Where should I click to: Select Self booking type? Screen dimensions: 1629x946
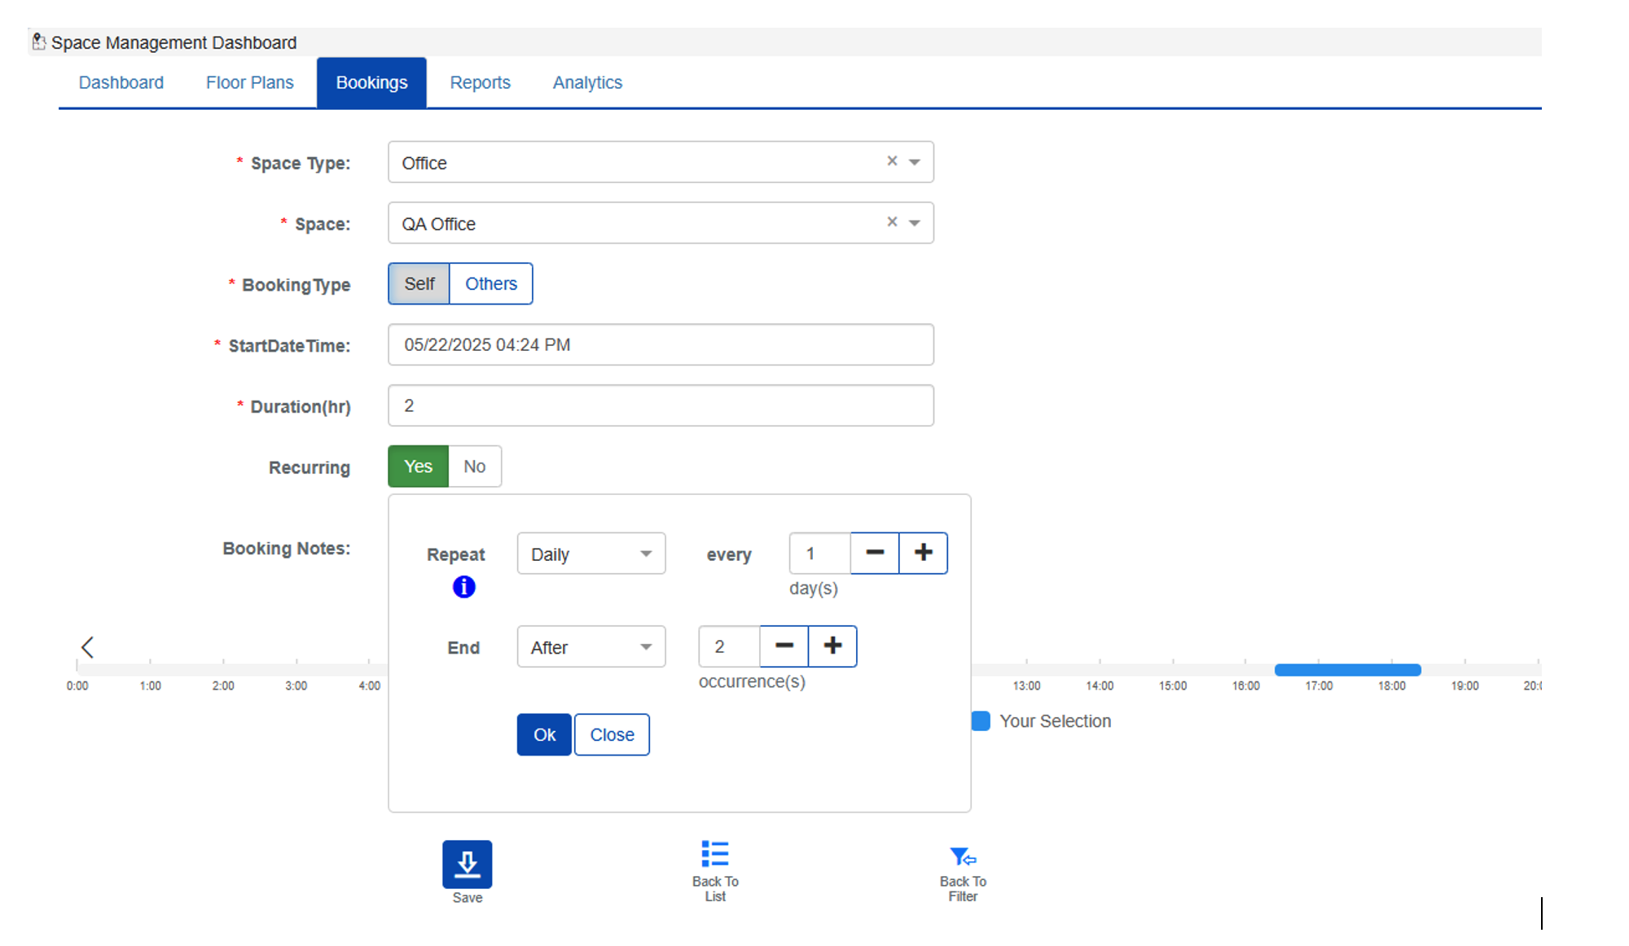click(419, 283)
